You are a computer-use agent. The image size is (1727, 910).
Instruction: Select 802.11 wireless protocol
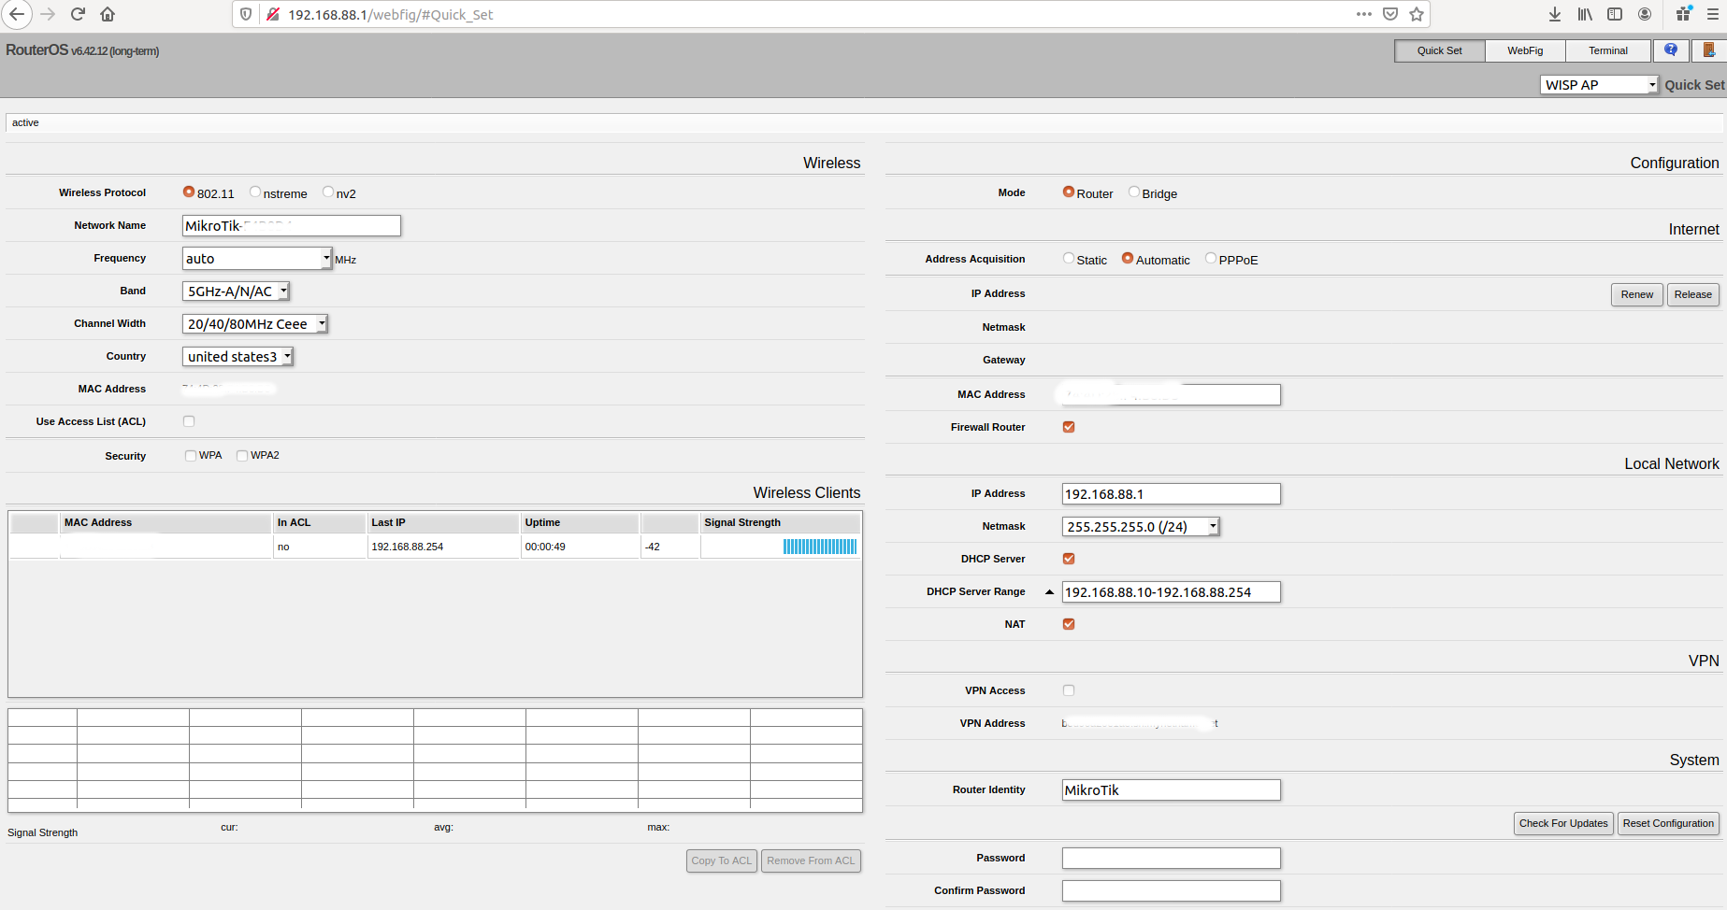click(189, 192)
